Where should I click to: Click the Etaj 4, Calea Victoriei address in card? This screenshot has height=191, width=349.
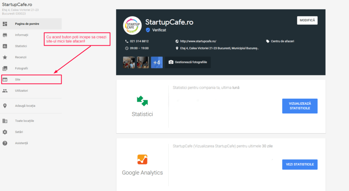(219, 48)
